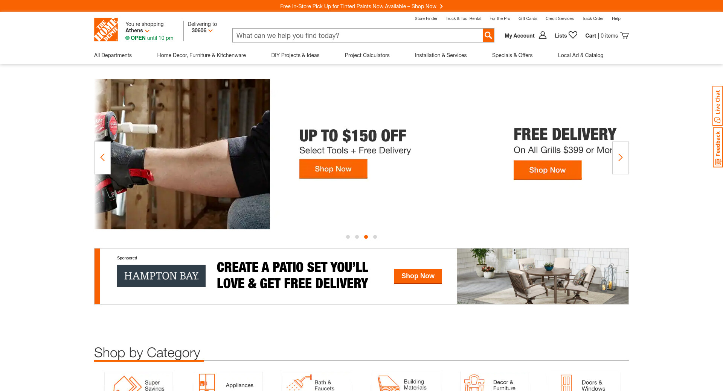This screenshot has width=723, height=391.
Task: Go to fourth carousel slide dot
Action: click(x=375, y=237)
